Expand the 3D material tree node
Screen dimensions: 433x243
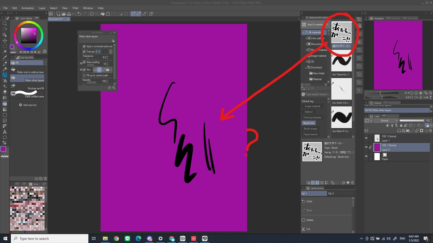306,62
